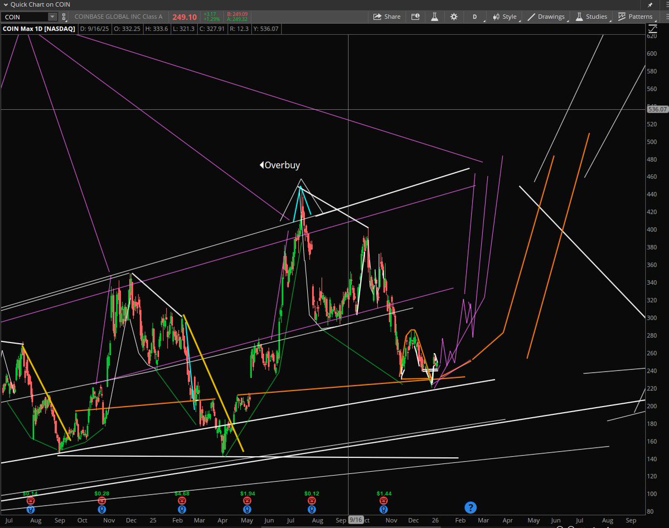Click the D: 9/16/25 date field

95,29
